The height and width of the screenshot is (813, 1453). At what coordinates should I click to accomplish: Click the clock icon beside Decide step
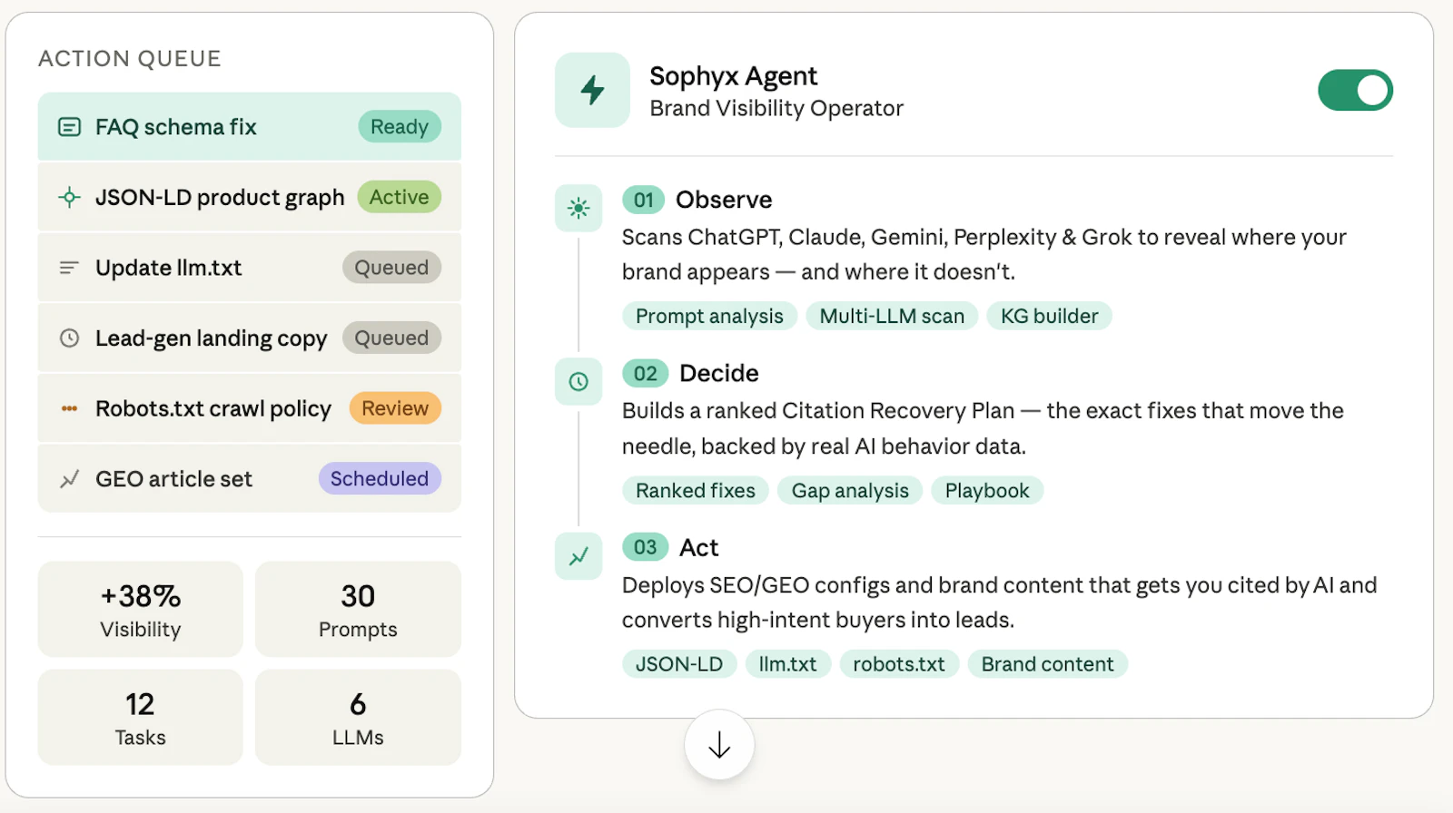click(x=578, y=382)
